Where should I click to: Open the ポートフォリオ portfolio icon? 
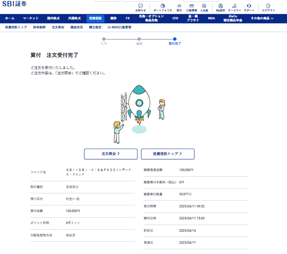(163, 8)
